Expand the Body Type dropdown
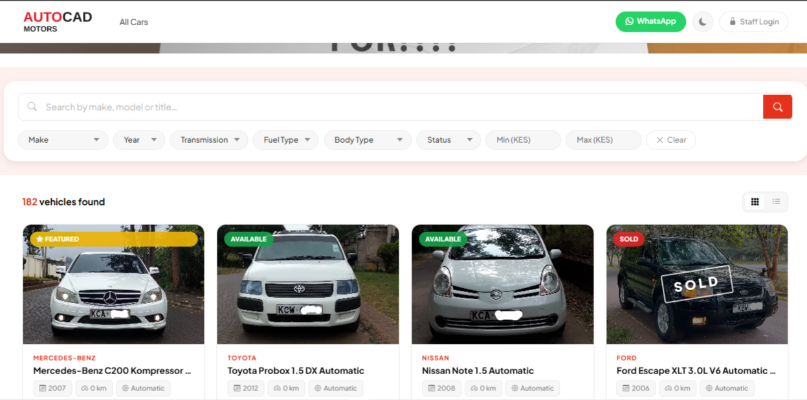This screenshot has width=807, height=400. click(x=368, y=140)
